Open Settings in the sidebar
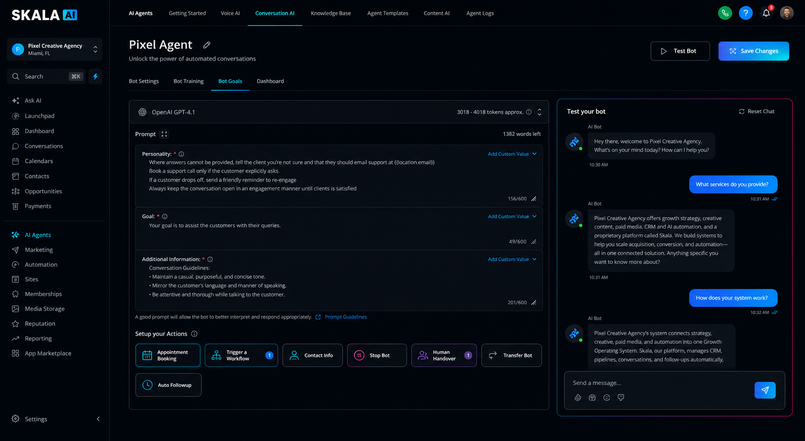 pyautogui.click(x=36, y=419)
